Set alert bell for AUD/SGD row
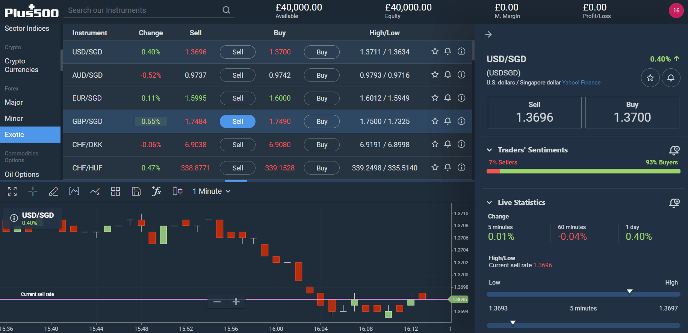This screenshot has height=333, width=688. pyautogui.click(x=448, y=75)
